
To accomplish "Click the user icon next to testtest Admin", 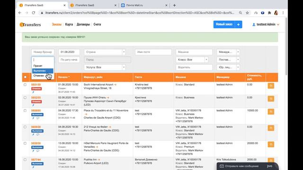I will (x=254, y=25).
